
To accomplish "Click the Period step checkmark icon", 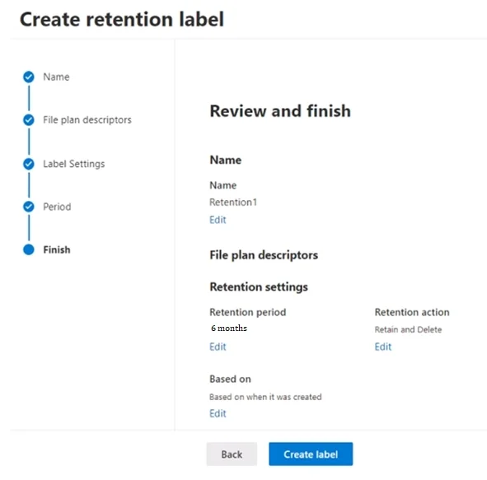I will tap(29, 207).
